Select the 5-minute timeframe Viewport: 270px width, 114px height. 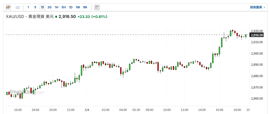click(35, 7)
